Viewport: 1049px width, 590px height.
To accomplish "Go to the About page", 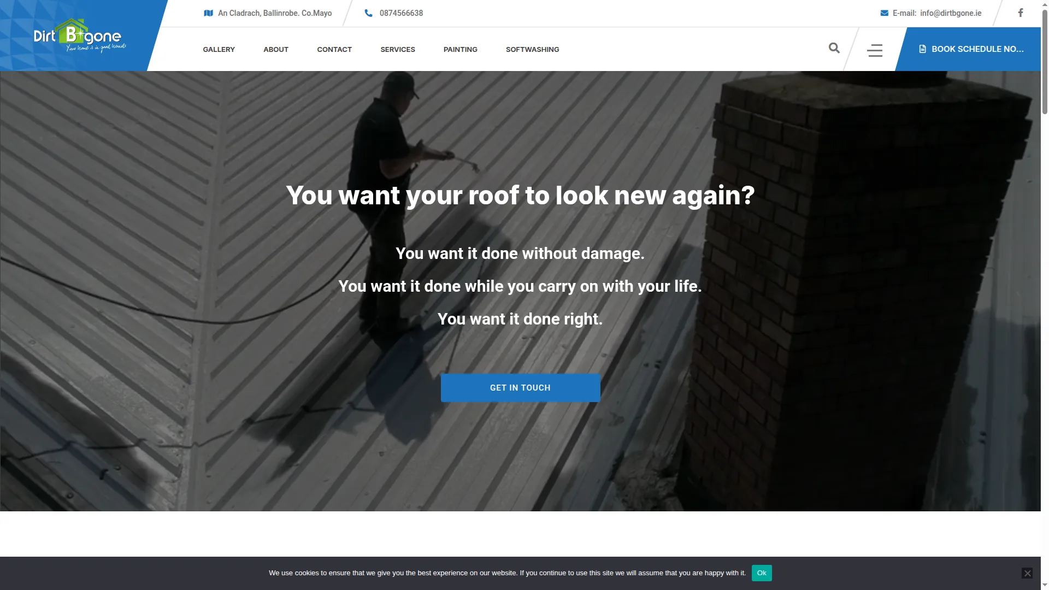I will point(276,49).
